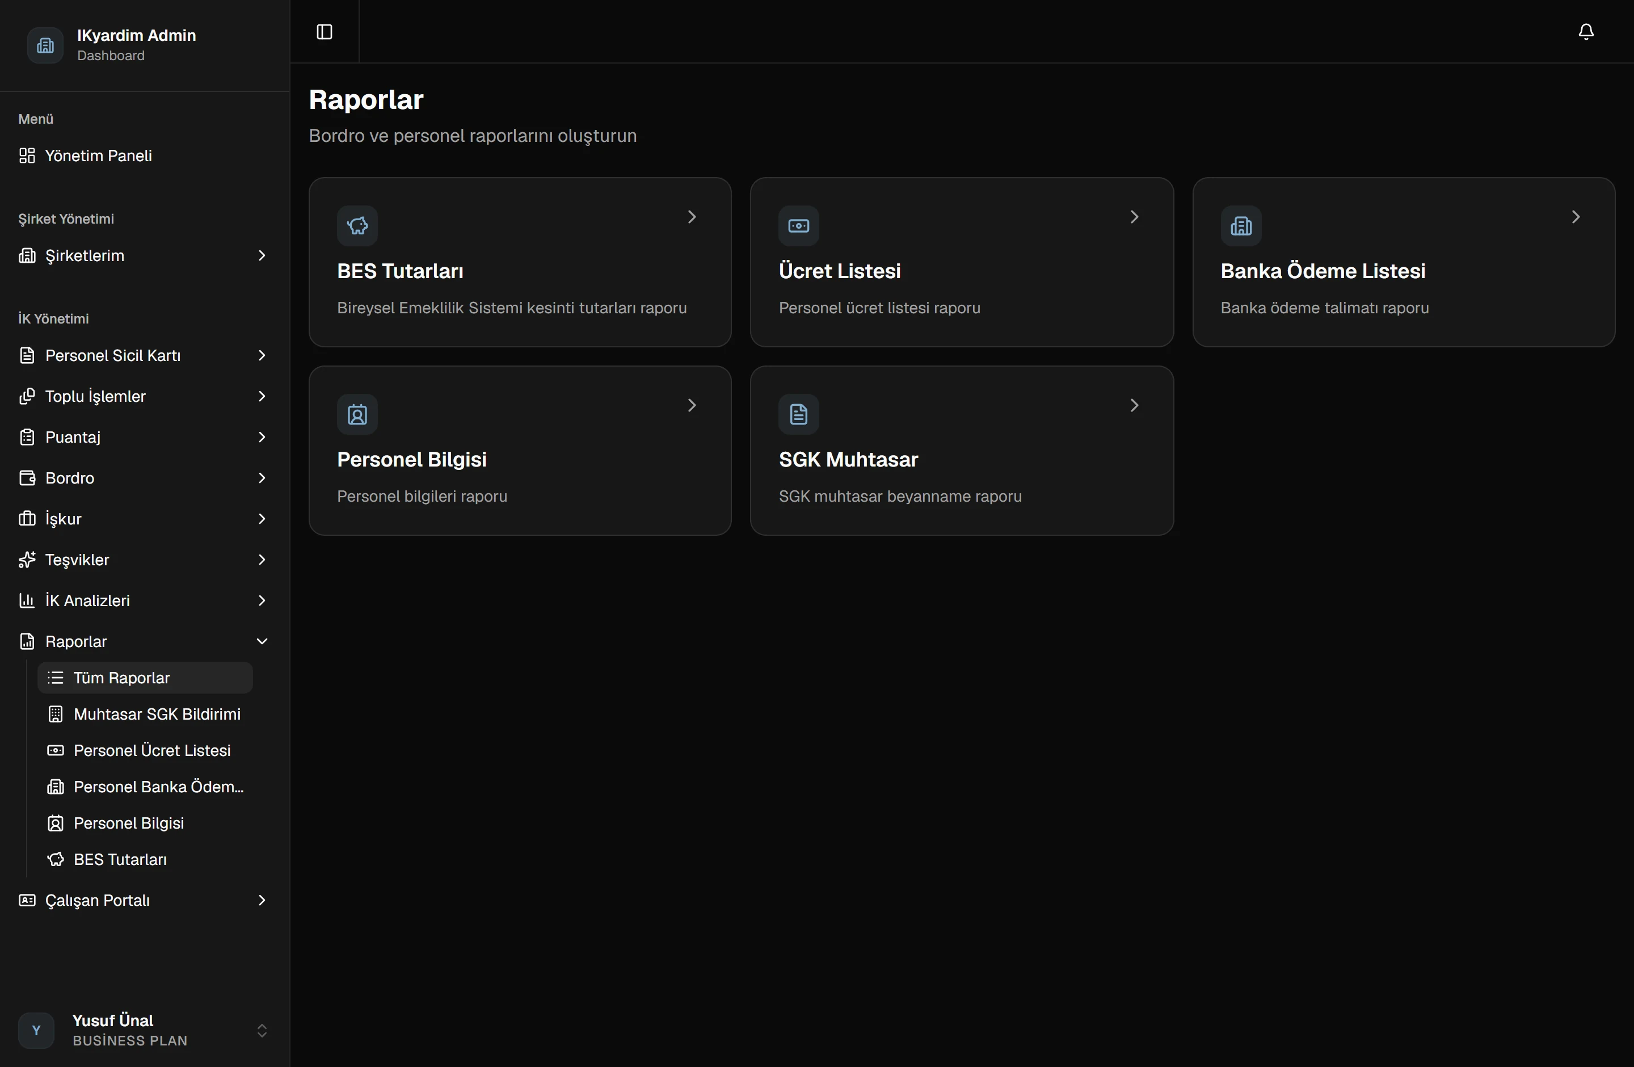
Task: Expand the Toplu İşlemler chevron
Action: click(x=262, y=396)
